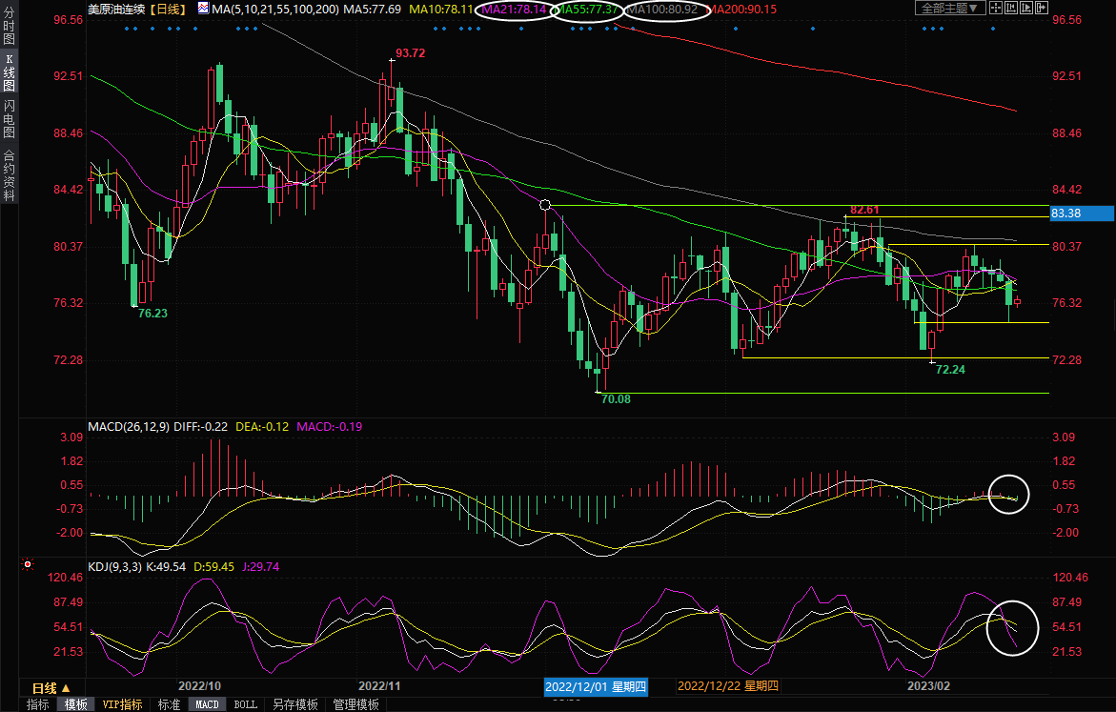Click the 管理模板 button
Viewport: 1116px width, 712px height.
355,704
